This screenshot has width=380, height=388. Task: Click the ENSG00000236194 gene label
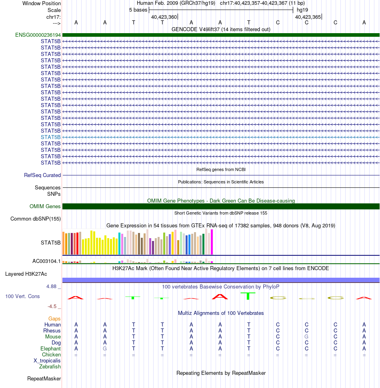click(x=38, y=35)
